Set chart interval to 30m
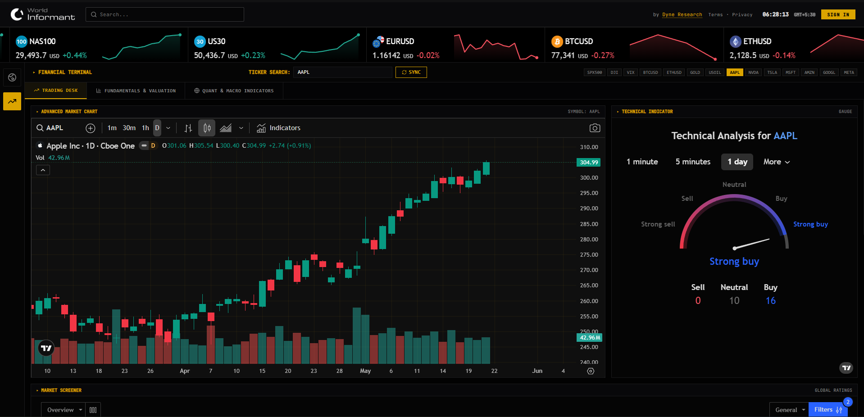 point(129,128)
